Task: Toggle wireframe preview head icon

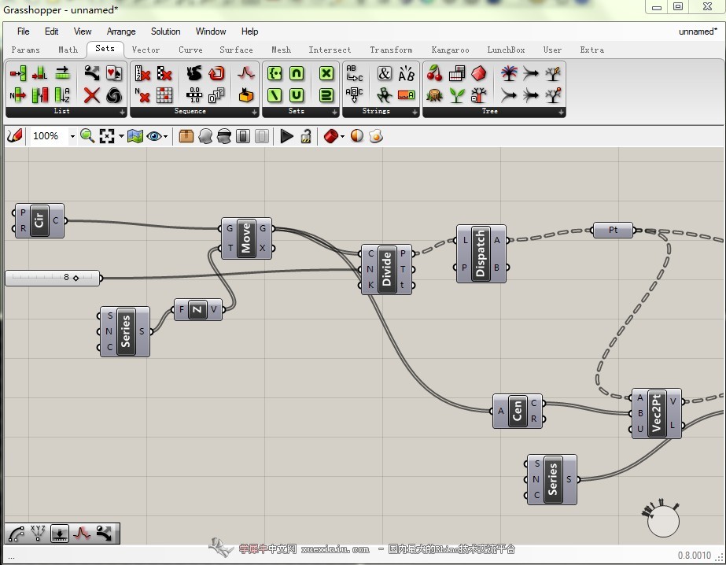Action: point(205,136)
